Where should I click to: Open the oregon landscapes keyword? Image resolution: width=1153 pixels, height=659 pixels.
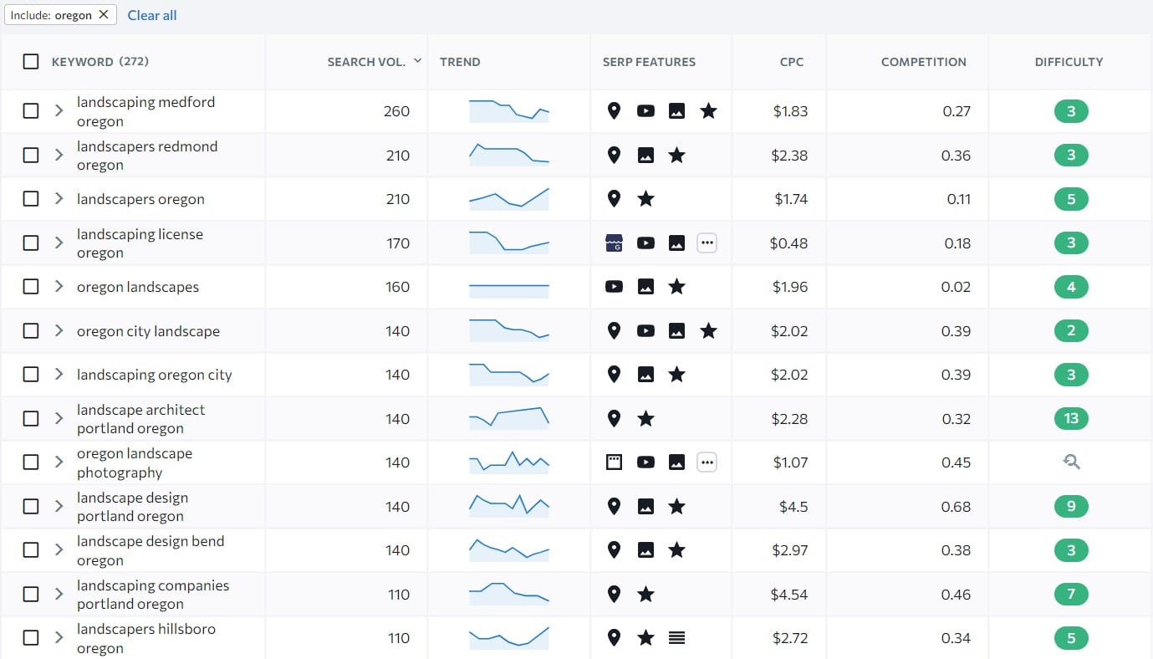click(x=138, y=287)
